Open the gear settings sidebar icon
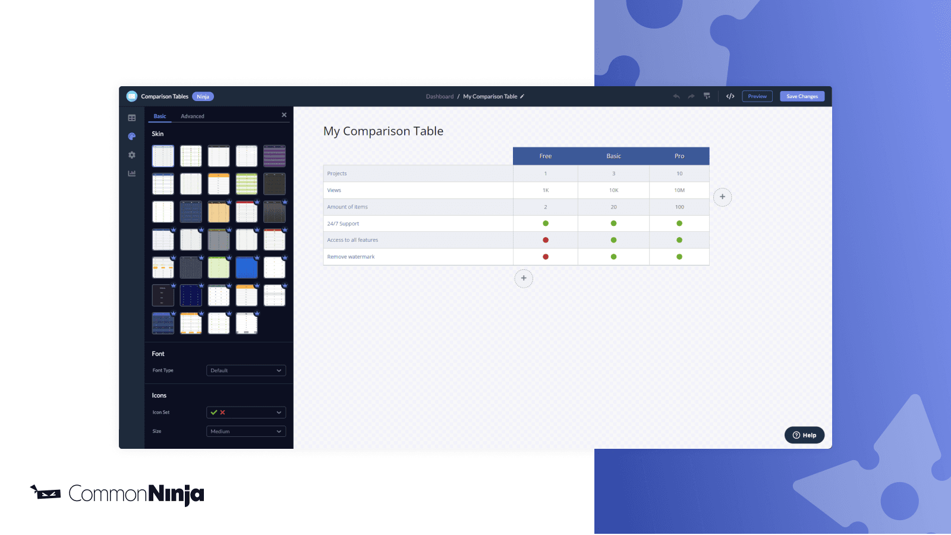 (132, 155)
